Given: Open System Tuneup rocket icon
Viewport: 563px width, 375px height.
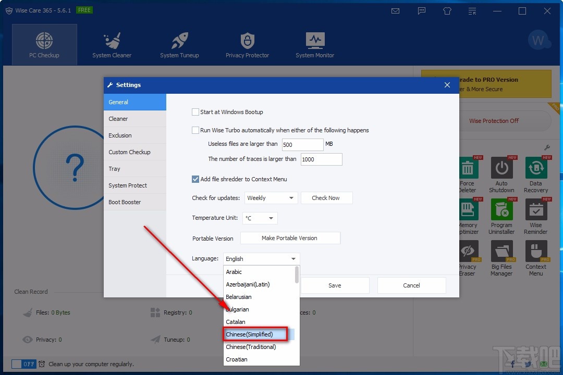Looking at the screenshot, I should tap(179, 40).
